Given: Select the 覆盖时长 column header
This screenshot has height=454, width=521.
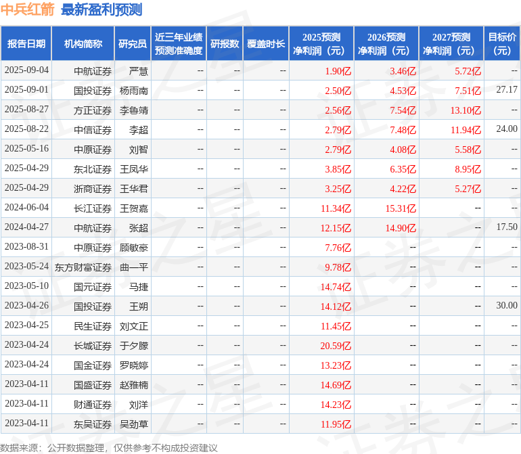Looking at the screenshot, I should pyautogui.click(x=266, y=43).
